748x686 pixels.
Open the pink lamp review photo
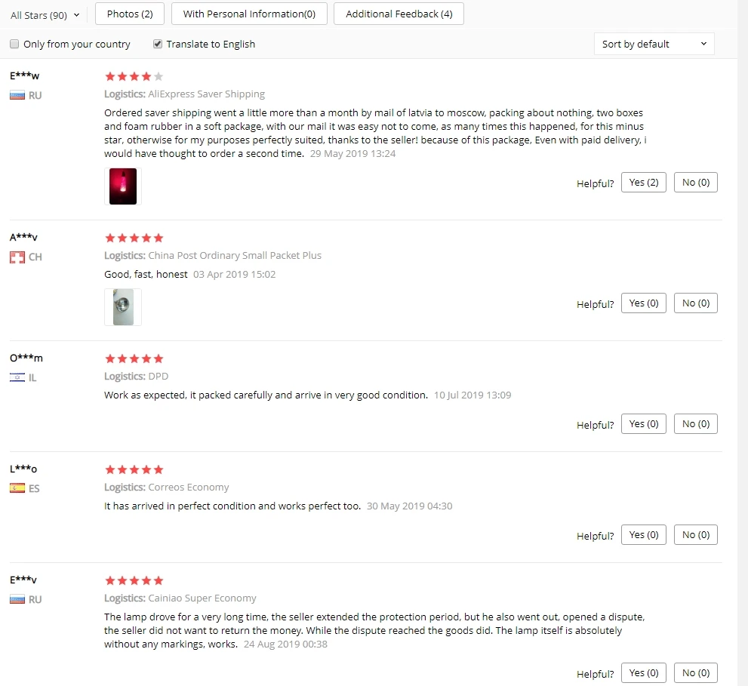(123, 186)
